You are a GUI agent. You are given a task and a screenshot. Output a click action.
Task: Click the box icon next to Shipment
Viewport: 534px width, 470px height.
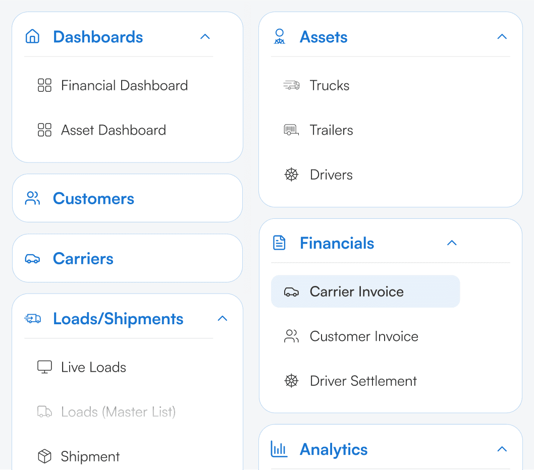click(x=44, y=456)
